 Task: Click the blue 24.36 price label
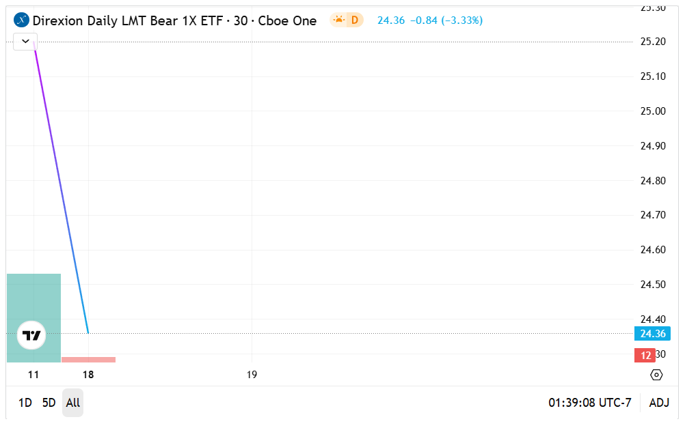(652, 334)
